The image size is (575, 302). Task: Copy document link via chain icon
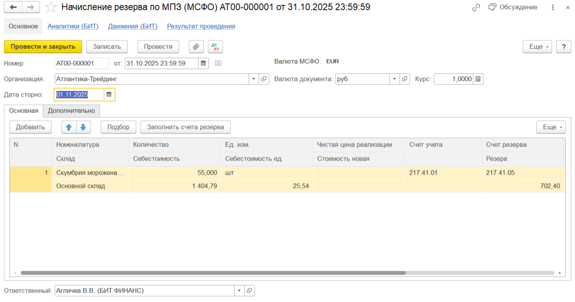pos(476,7)
